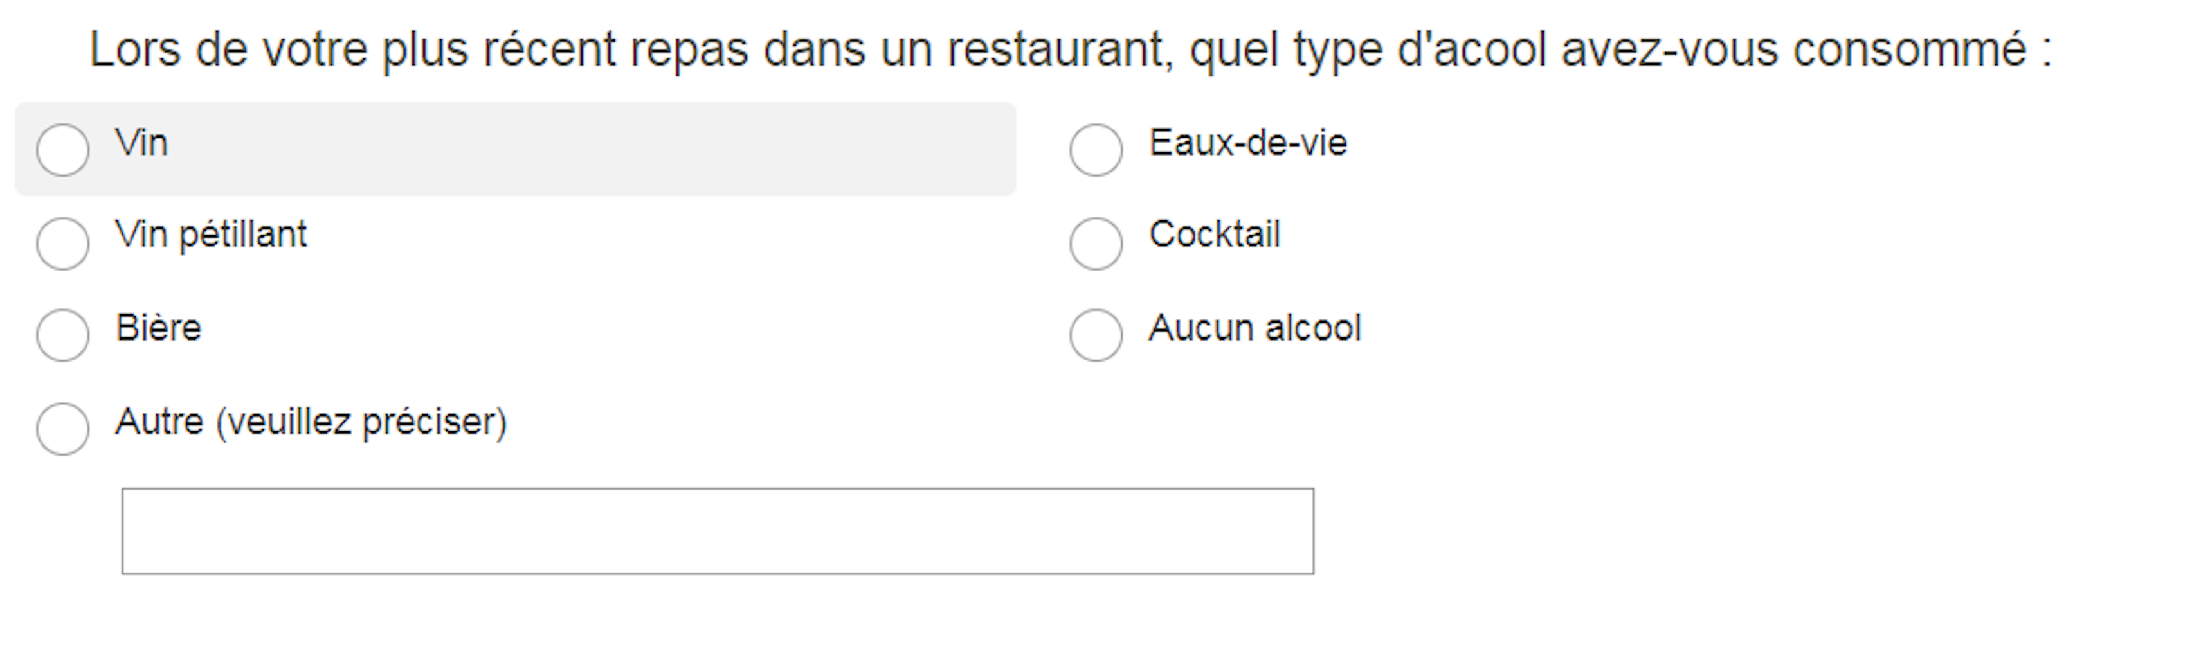This screenshot has width=2210, height=658.
Task: Choose Aucun alcool as your response
Action: [x=1096, y=335]
